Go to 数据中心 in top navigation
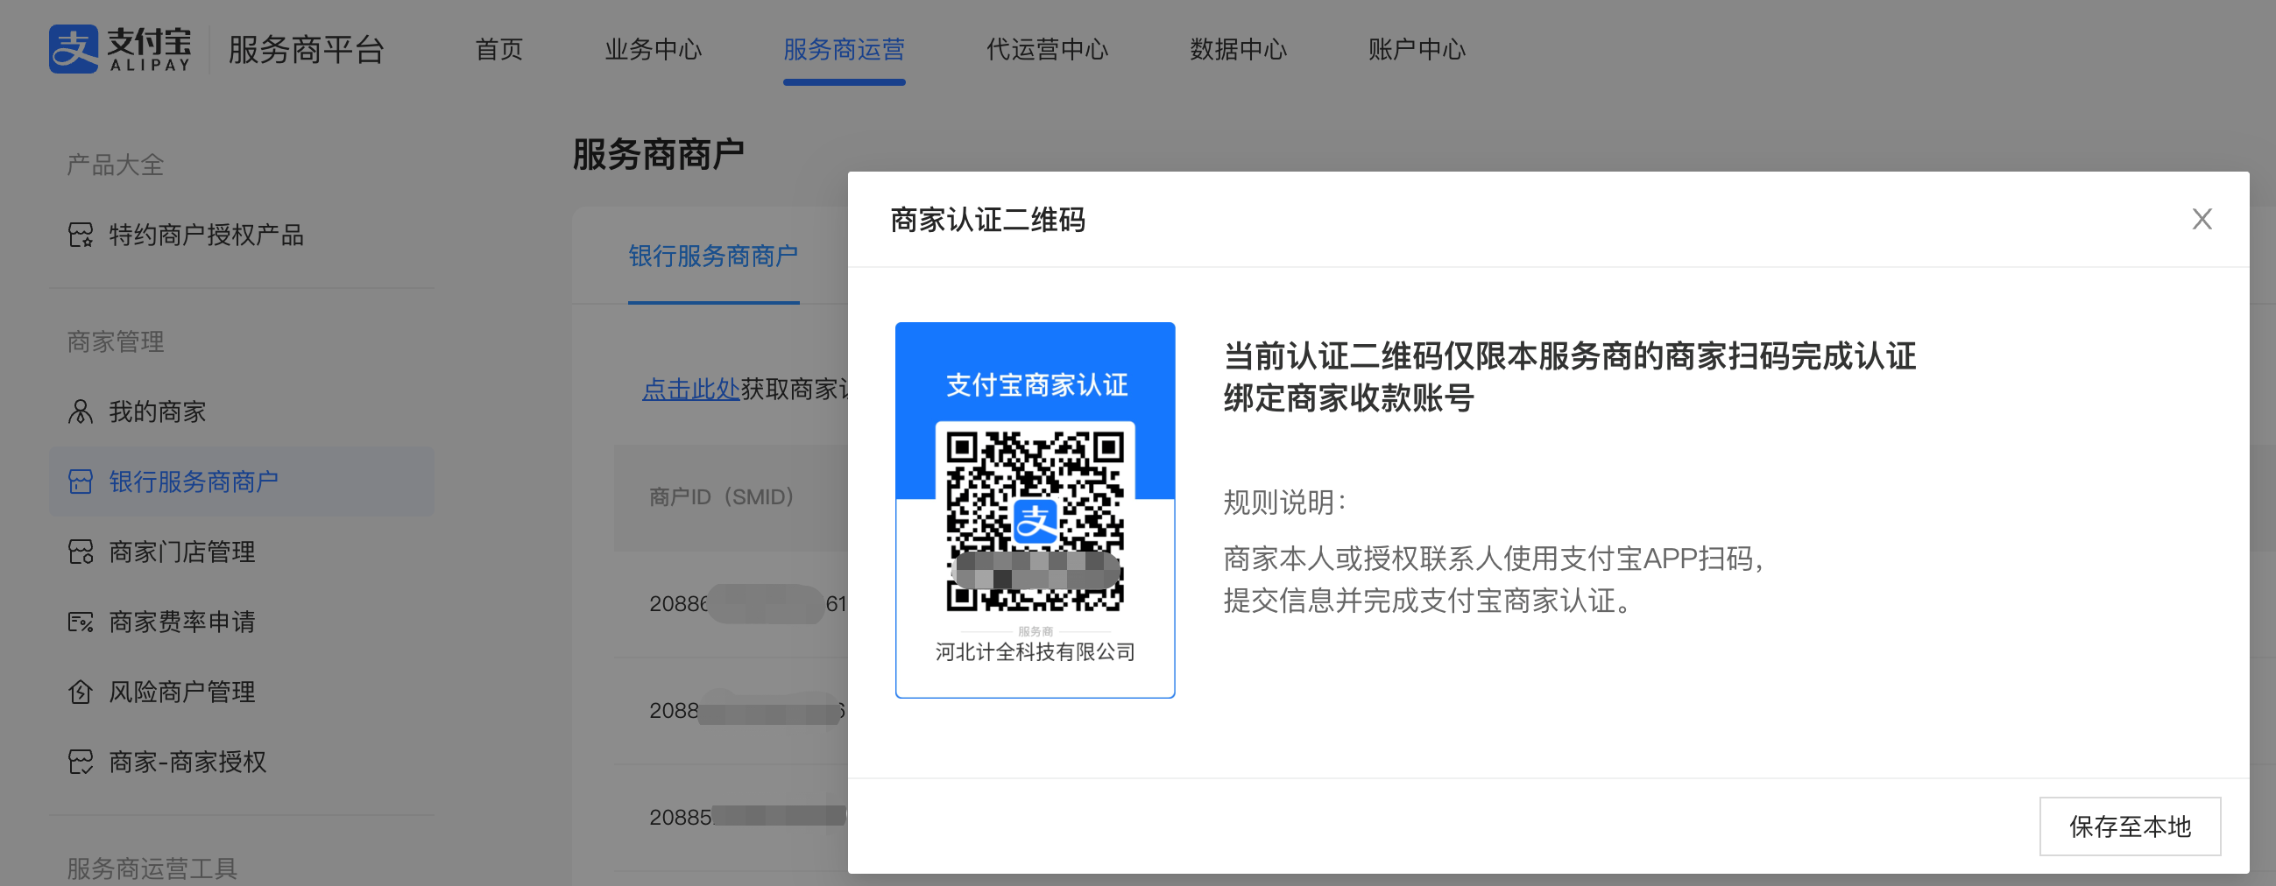Image resolution: width=2276 pixels, height=886 pixels. 1238,50
